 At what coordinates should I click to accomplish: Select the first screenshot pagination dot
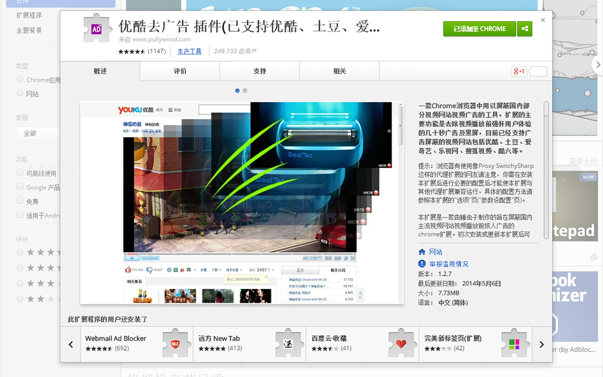238,90
